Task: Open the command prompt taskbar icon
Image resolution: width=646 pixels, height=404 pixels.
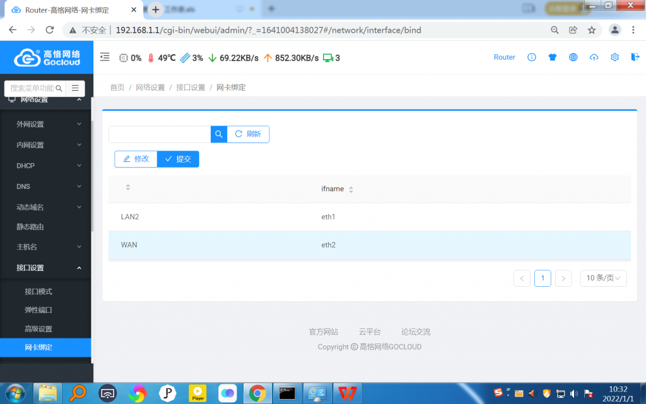Action: pos(287,393)
